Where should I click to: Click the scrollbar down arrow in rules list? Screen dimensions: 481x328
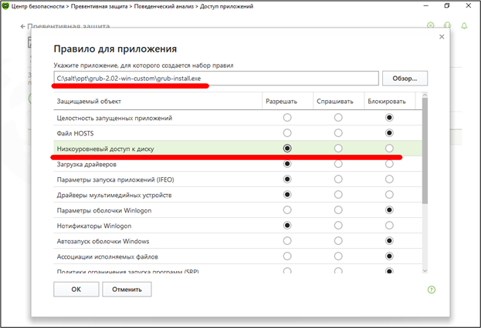pyautogui.click(x=425, y=270)
